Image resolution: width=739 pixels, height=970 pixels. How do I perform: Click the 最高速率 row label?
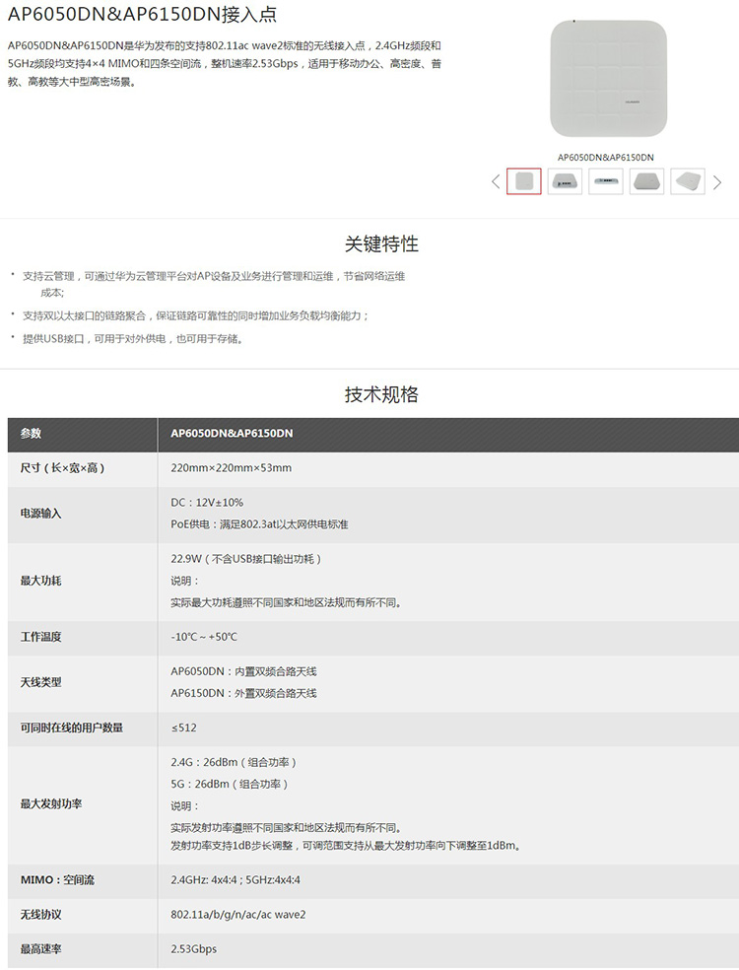point(40,949)
